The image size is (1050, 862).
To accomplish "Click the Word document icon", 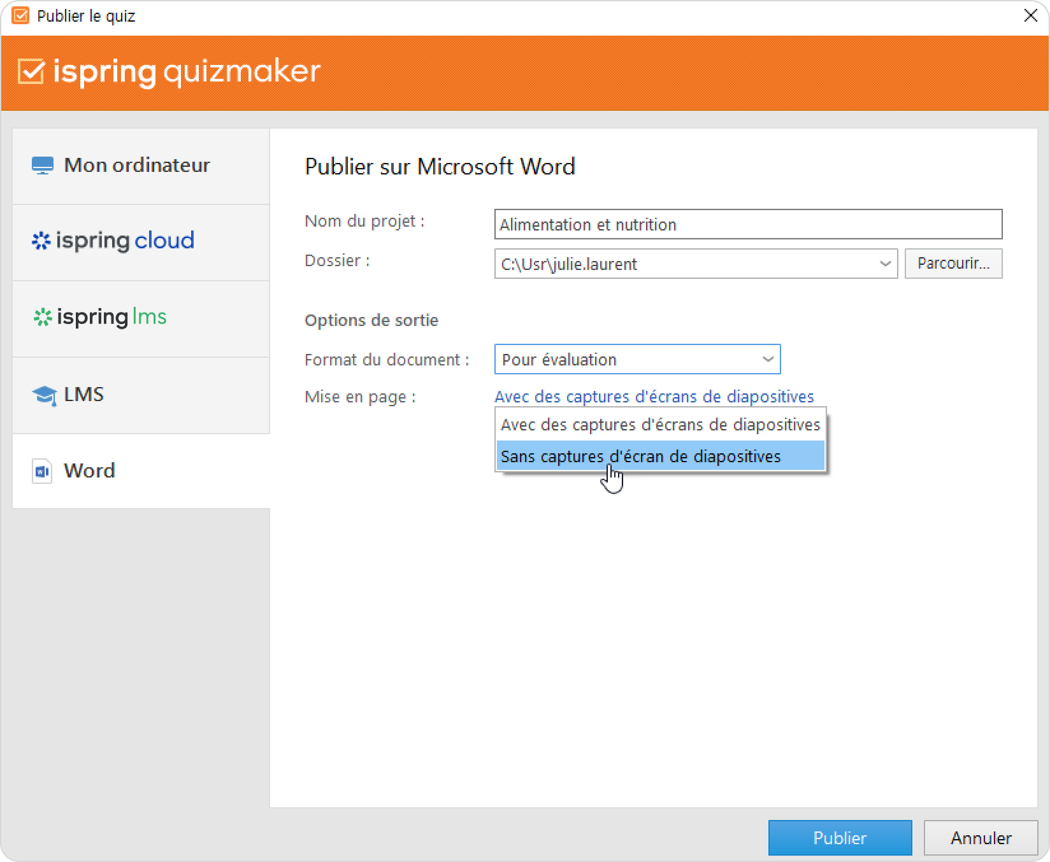I will pos(42,471).
